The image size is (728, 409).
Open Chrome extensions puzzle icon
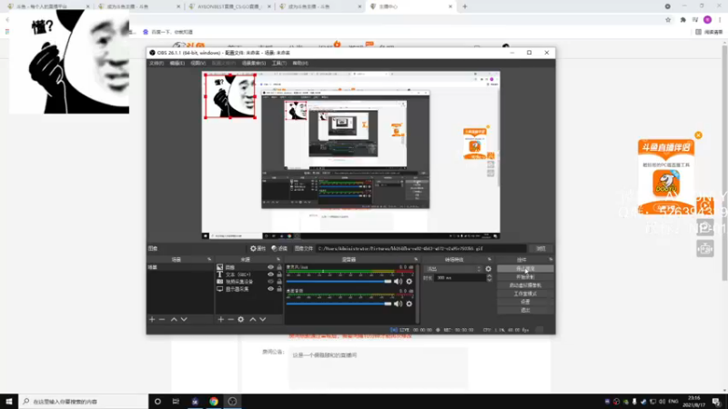pos(683,20)
